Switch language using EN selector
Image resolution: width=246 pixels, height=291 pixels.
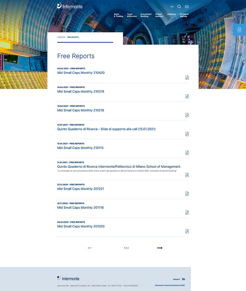point(172,7)
